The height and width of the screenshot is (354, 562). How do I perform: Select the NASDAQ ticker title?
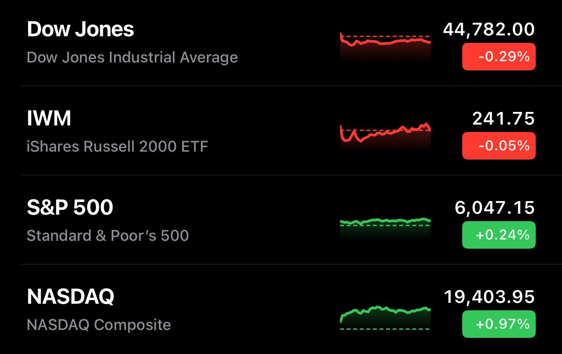pyautogui.click(x=70, y=297)
